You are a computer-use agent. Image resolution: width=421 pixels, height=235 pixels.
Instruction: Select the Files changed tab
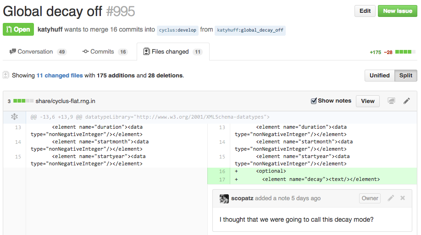click(170, 52)
